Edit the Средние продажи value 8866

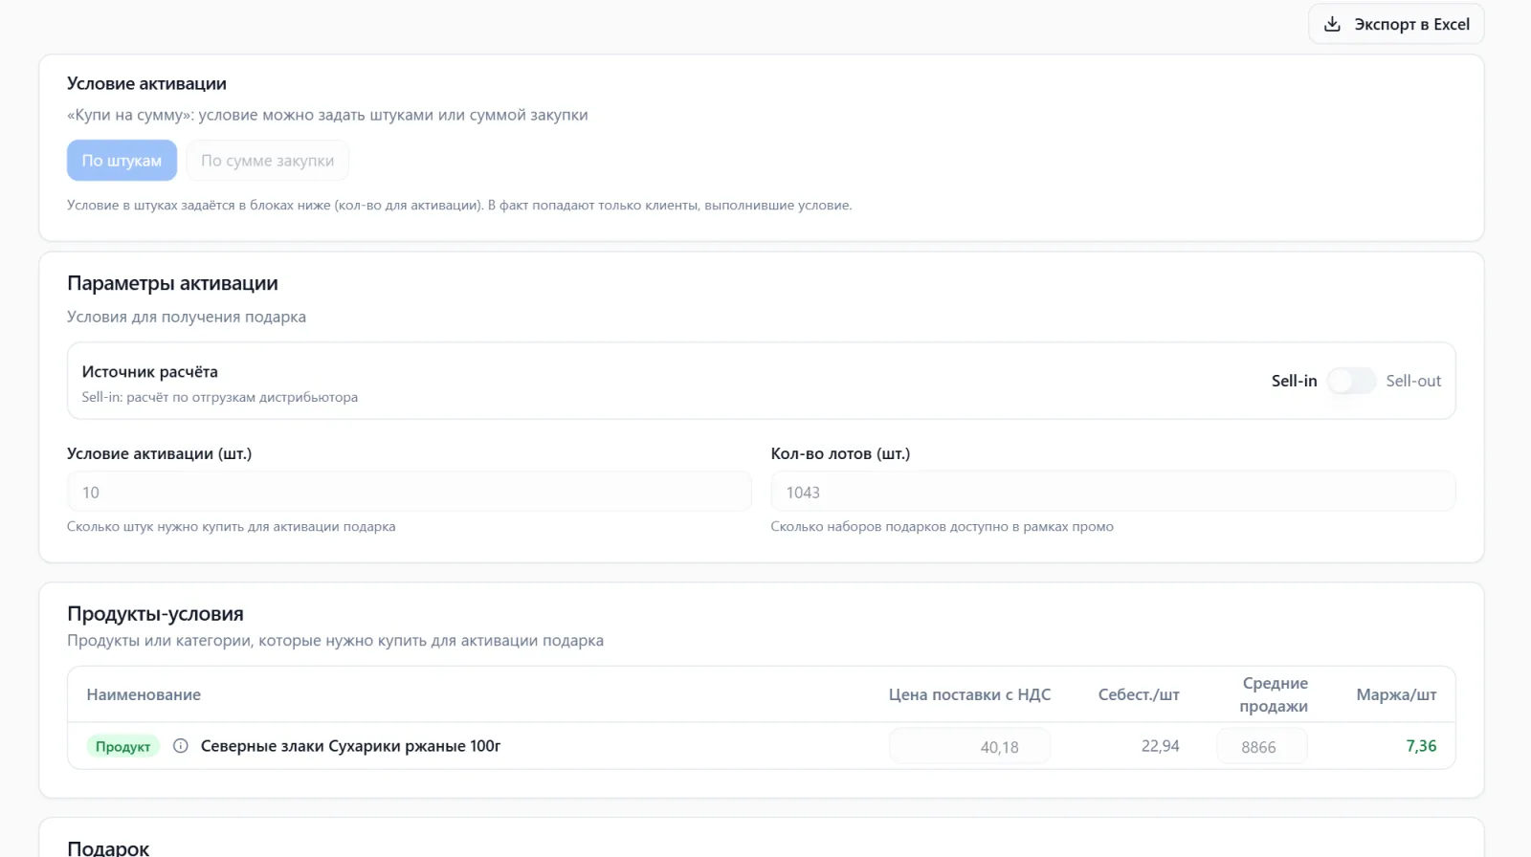click(1261, 747)
